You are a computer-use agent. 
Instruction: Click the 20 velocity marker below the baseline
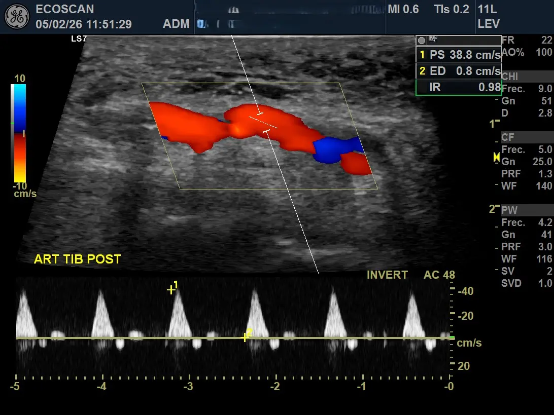coord(464,366)
